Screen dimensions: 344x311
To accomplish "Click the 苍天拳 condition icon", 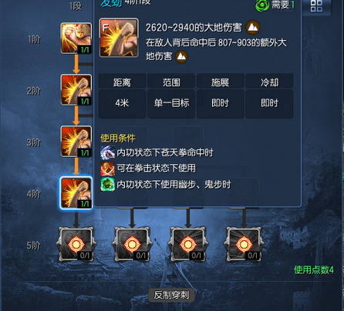I will coord(107,152).
